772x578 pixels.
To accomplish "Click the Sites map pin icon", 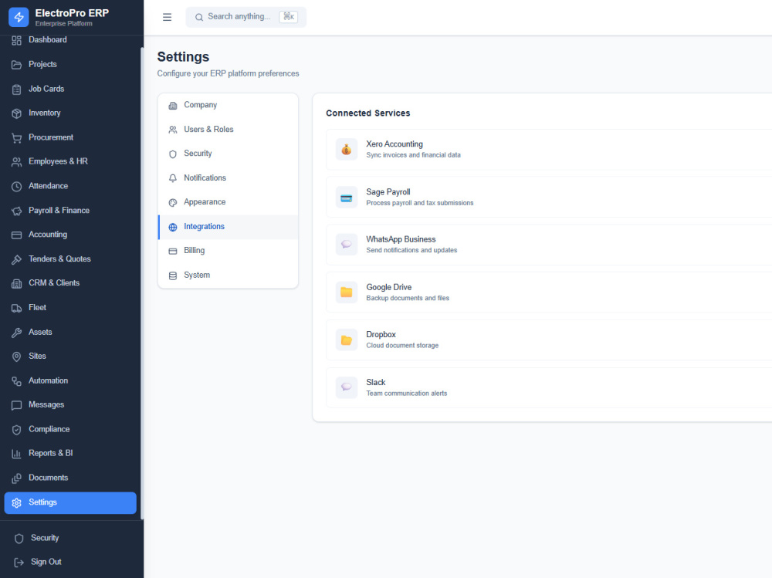I will (x=17, y=357).
